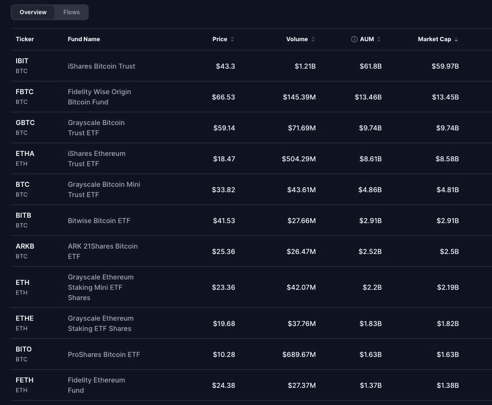
Task: Click ARKB price $25.36
Action: [223, 252]
